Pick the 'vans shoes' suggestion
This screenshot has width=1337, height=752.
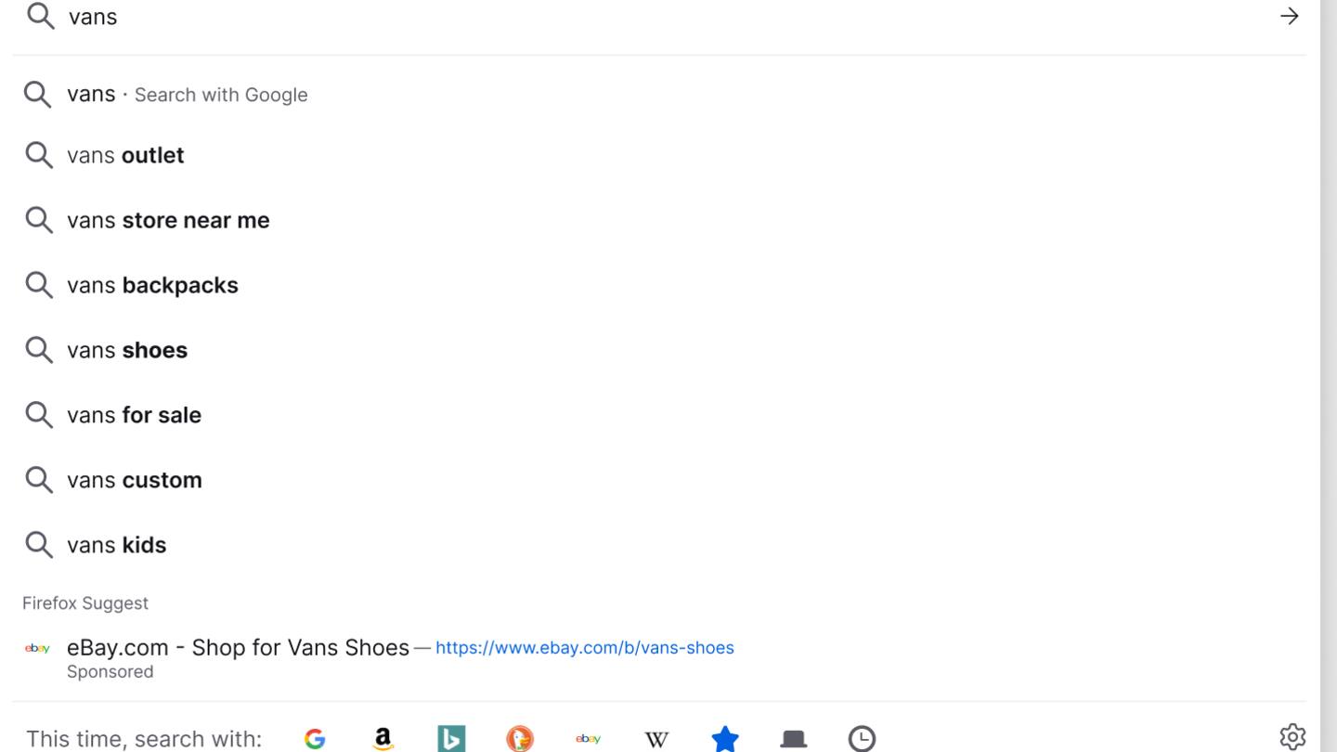(x=659, y=350)
